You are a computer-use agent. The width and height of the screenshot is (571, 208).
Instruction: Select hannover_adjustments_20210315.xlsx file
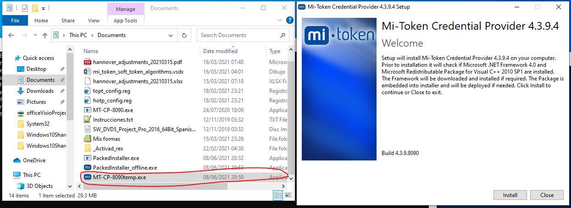(x=138, y=81)
